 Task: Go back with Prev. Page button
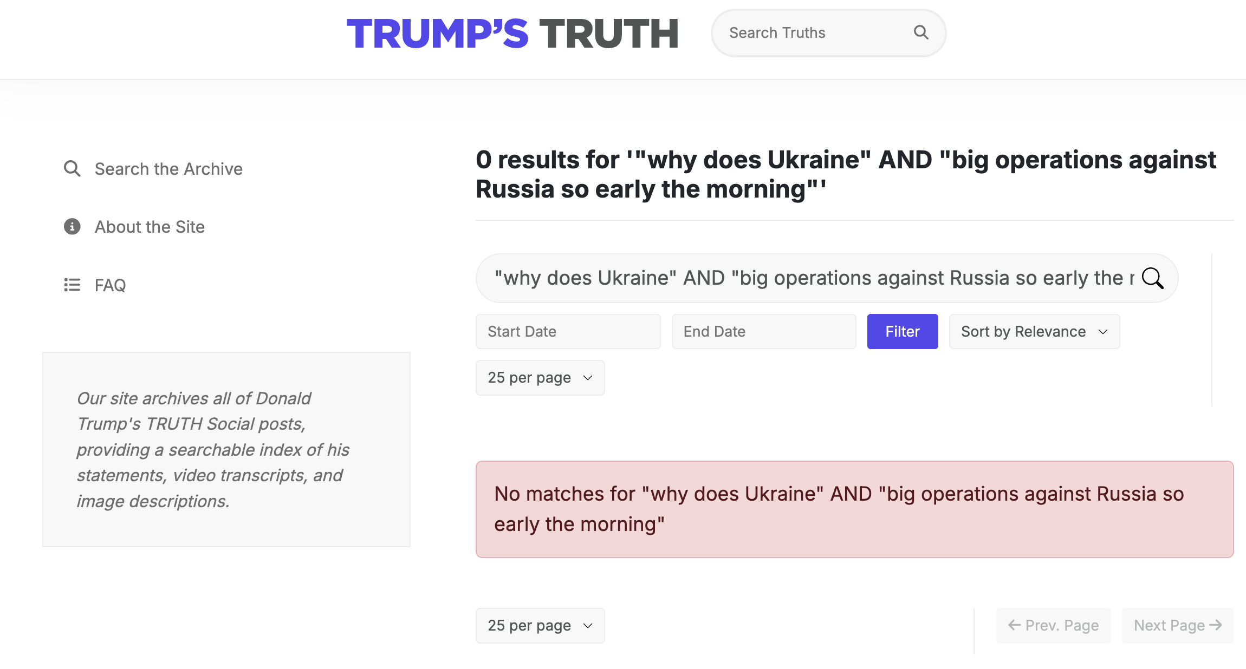click(x=1053, y=626)
